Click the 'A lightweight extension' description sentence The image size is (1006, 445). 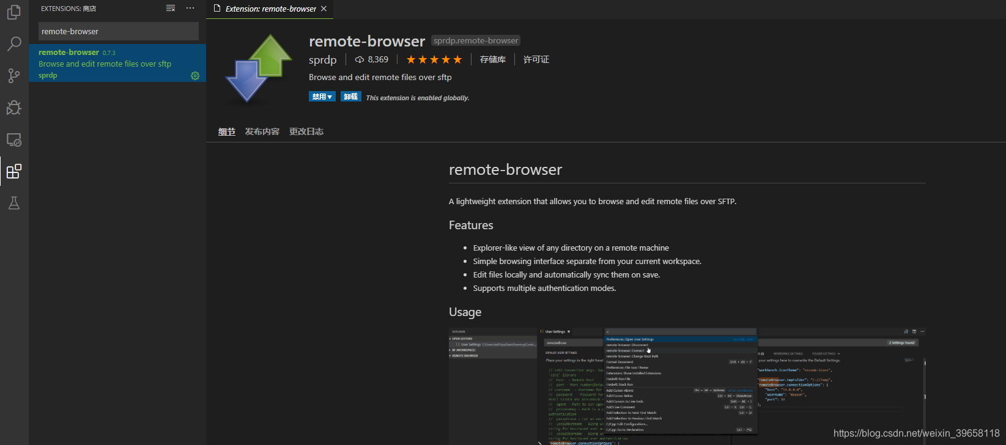coord(593,201)
